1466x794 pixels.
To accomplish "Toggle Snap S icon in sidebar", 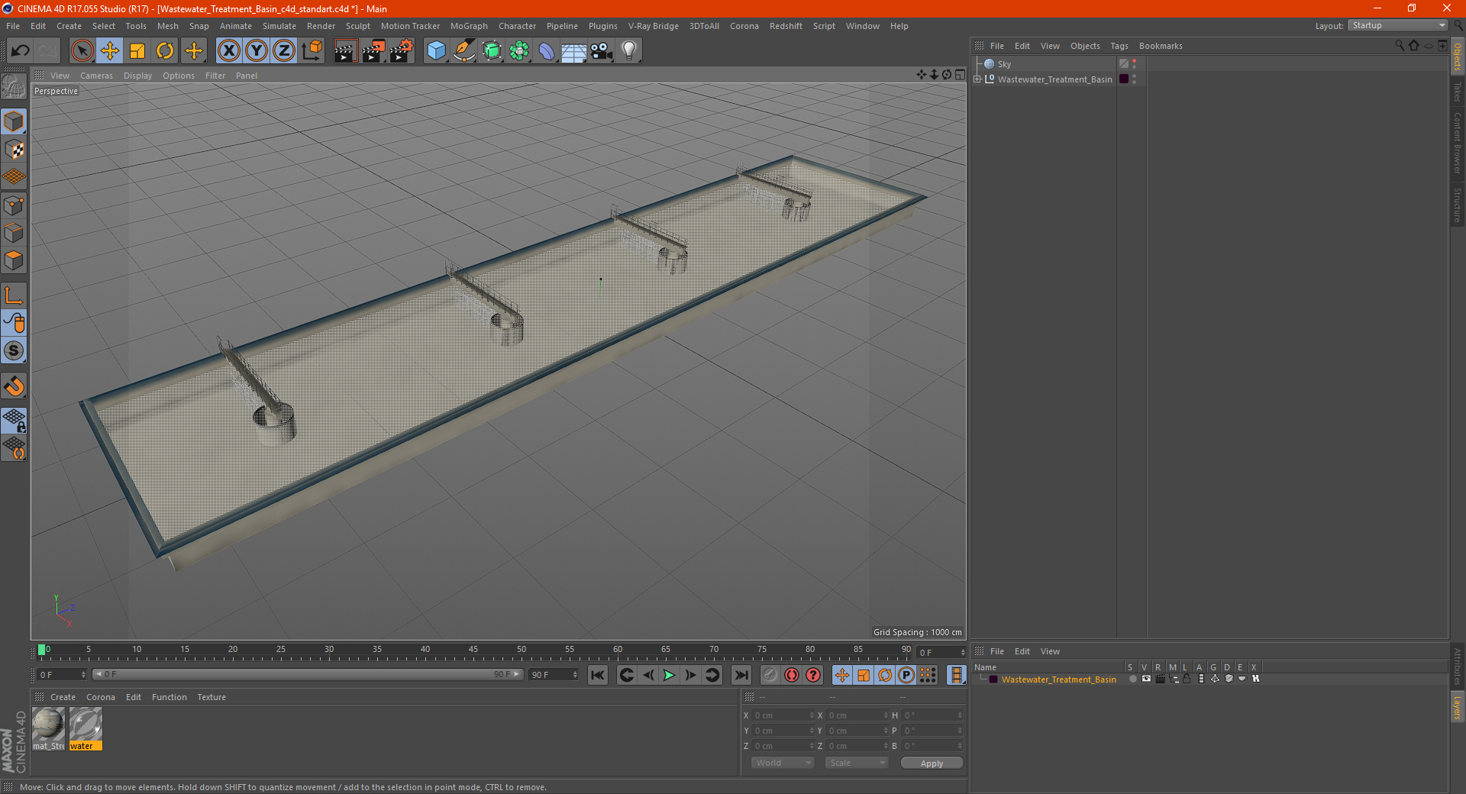I will pyautogui.click(x=14, y=350).
